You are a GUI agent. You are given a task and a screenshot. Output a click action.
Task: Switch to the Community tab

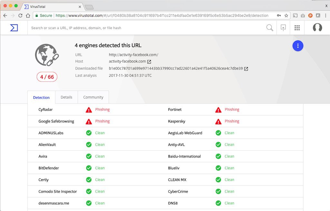93,97
